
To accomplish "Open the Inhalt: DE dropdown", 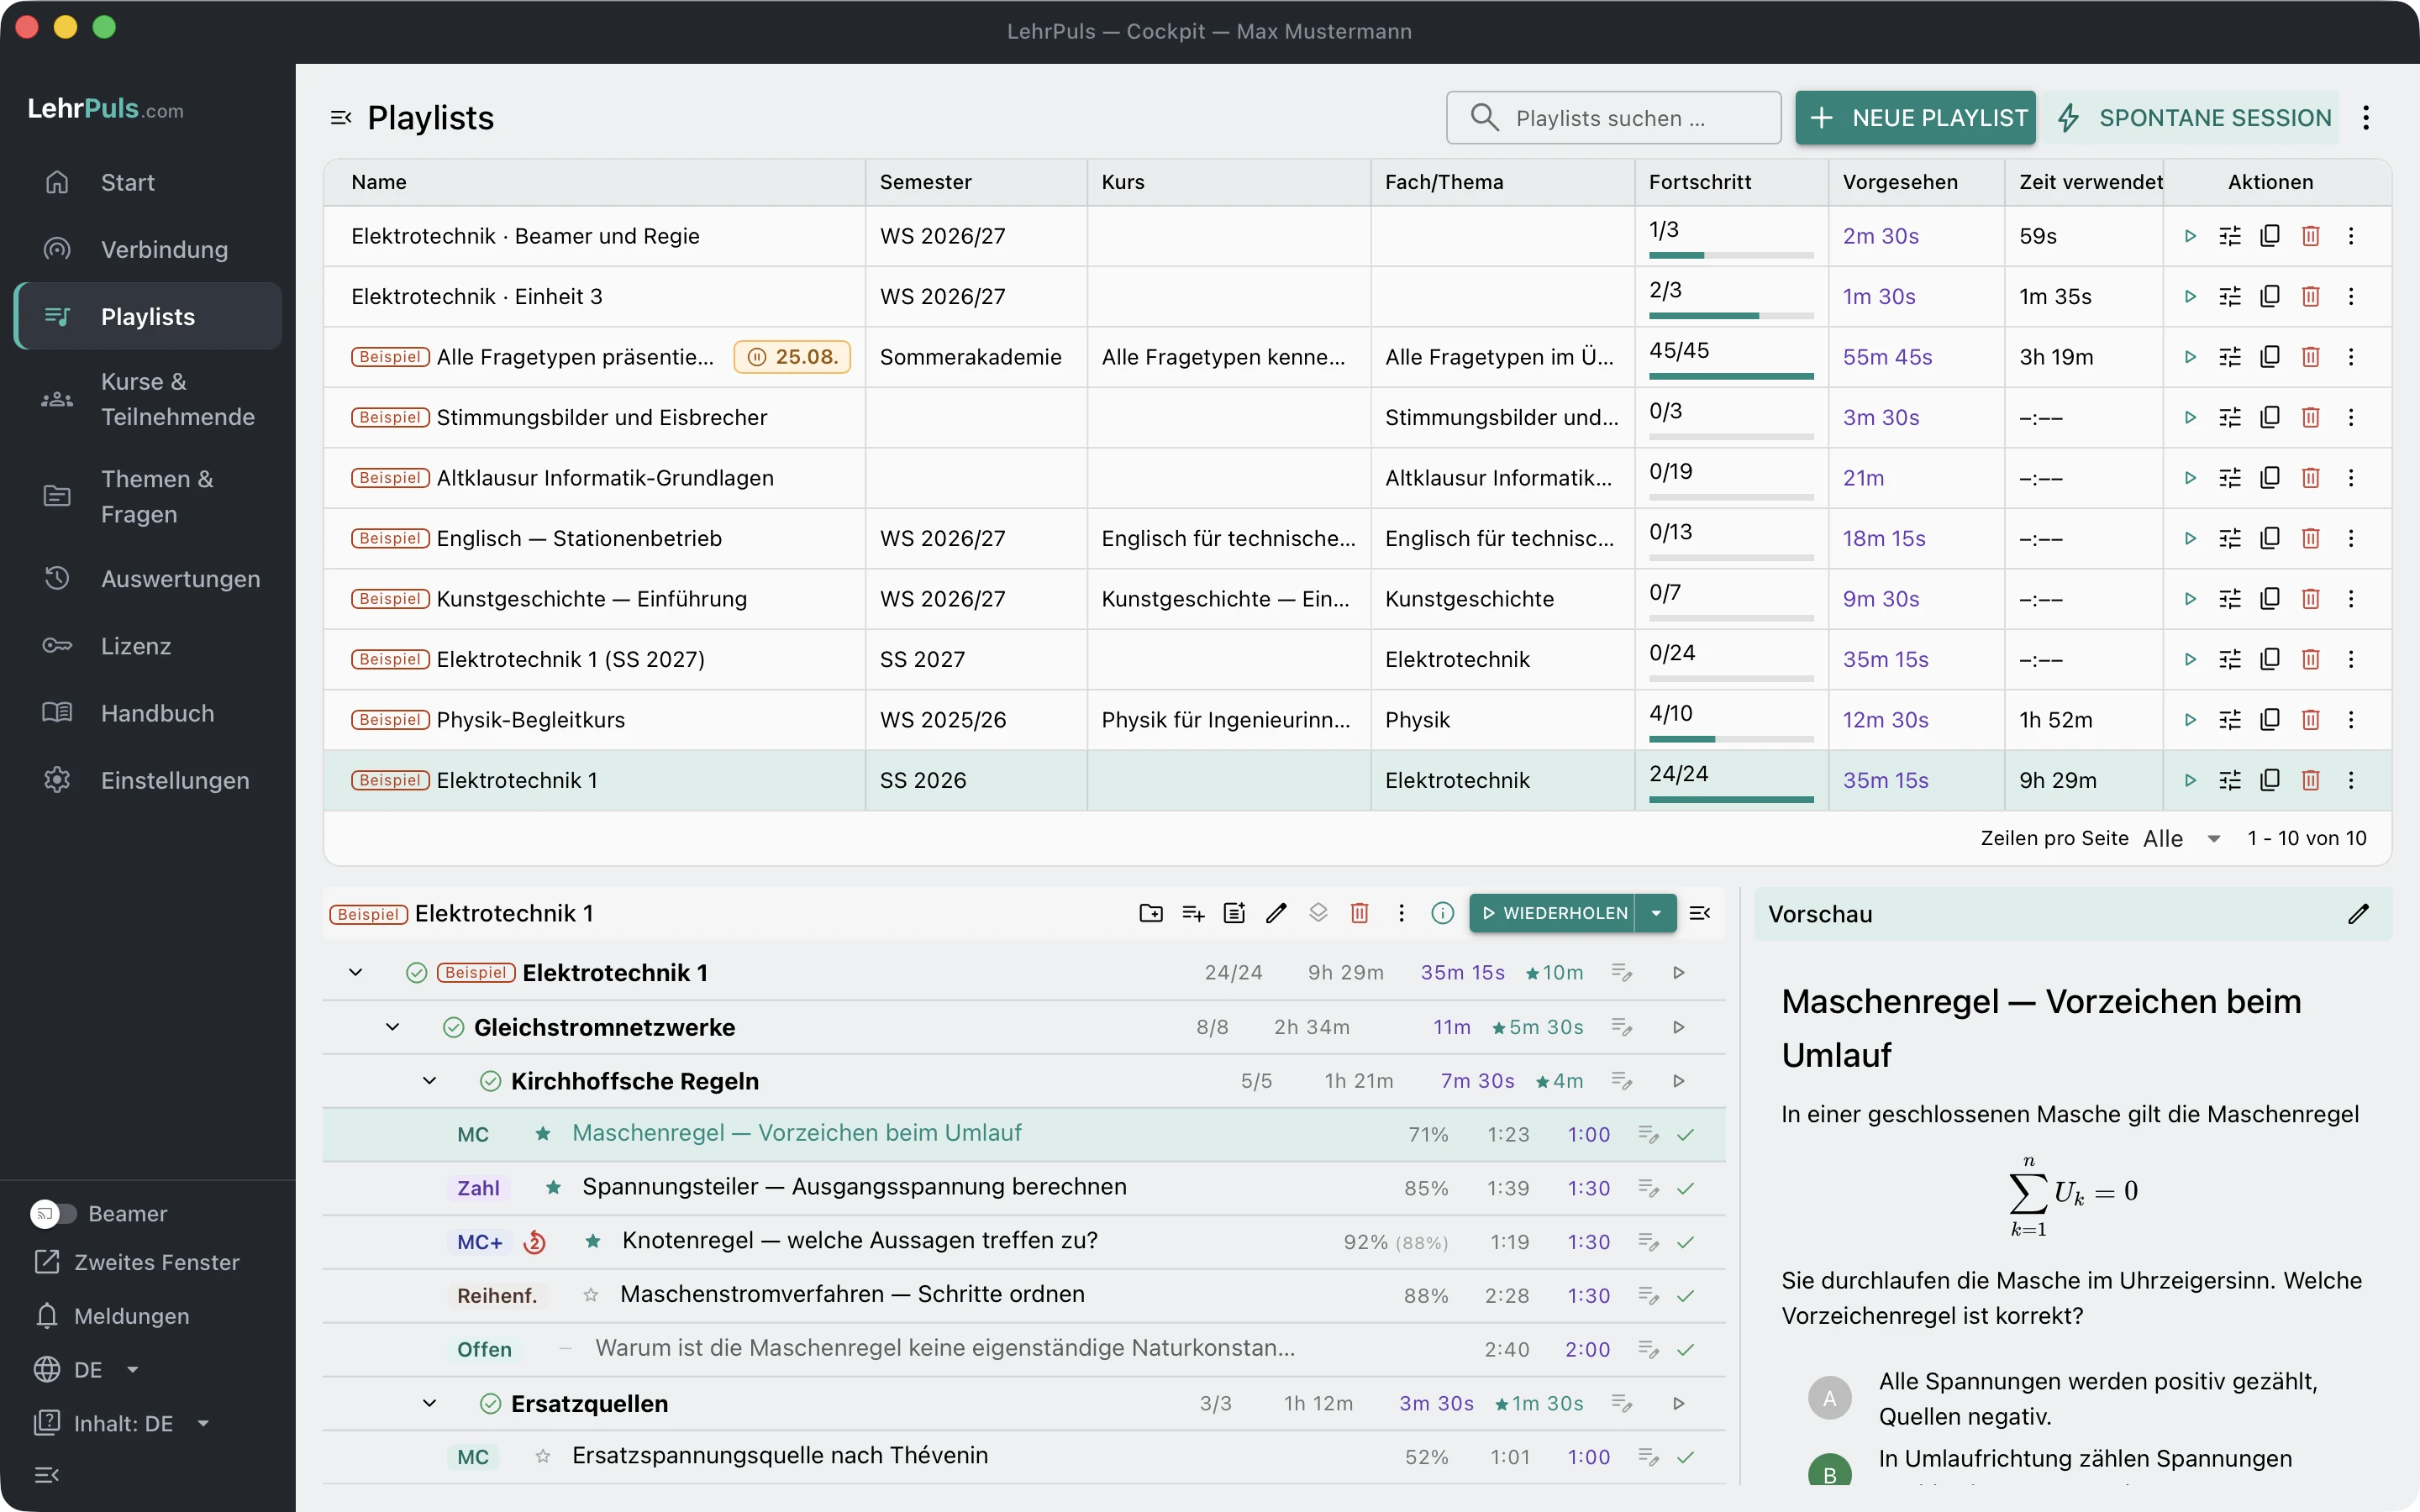I will tap(122, 1423).
